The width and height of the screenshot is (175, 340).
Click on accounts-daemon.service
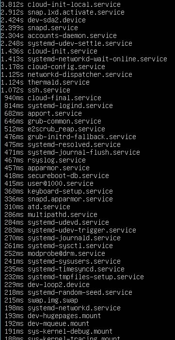[72, 36]
